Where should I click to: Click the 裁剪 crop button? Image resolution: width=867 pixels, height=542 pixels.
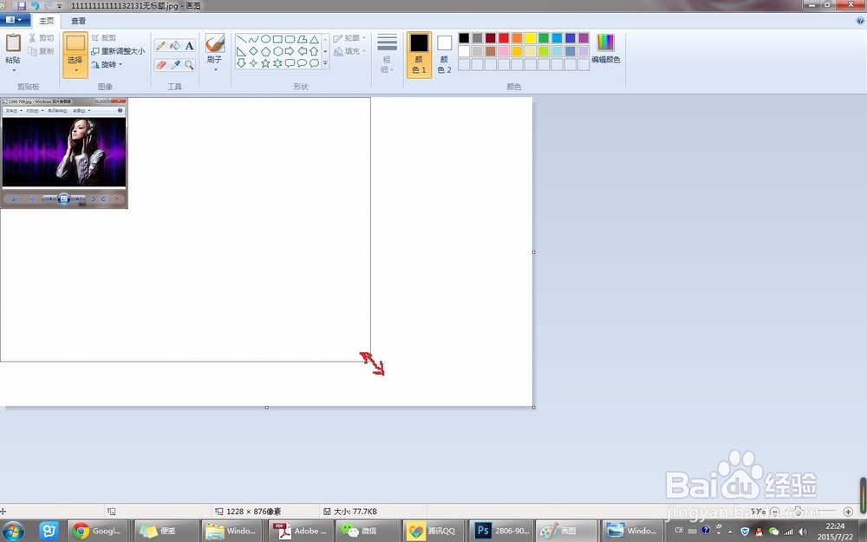(104, 38)
